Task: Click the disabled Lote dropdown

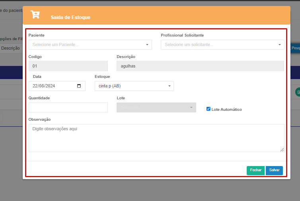Action: [156, 108]
